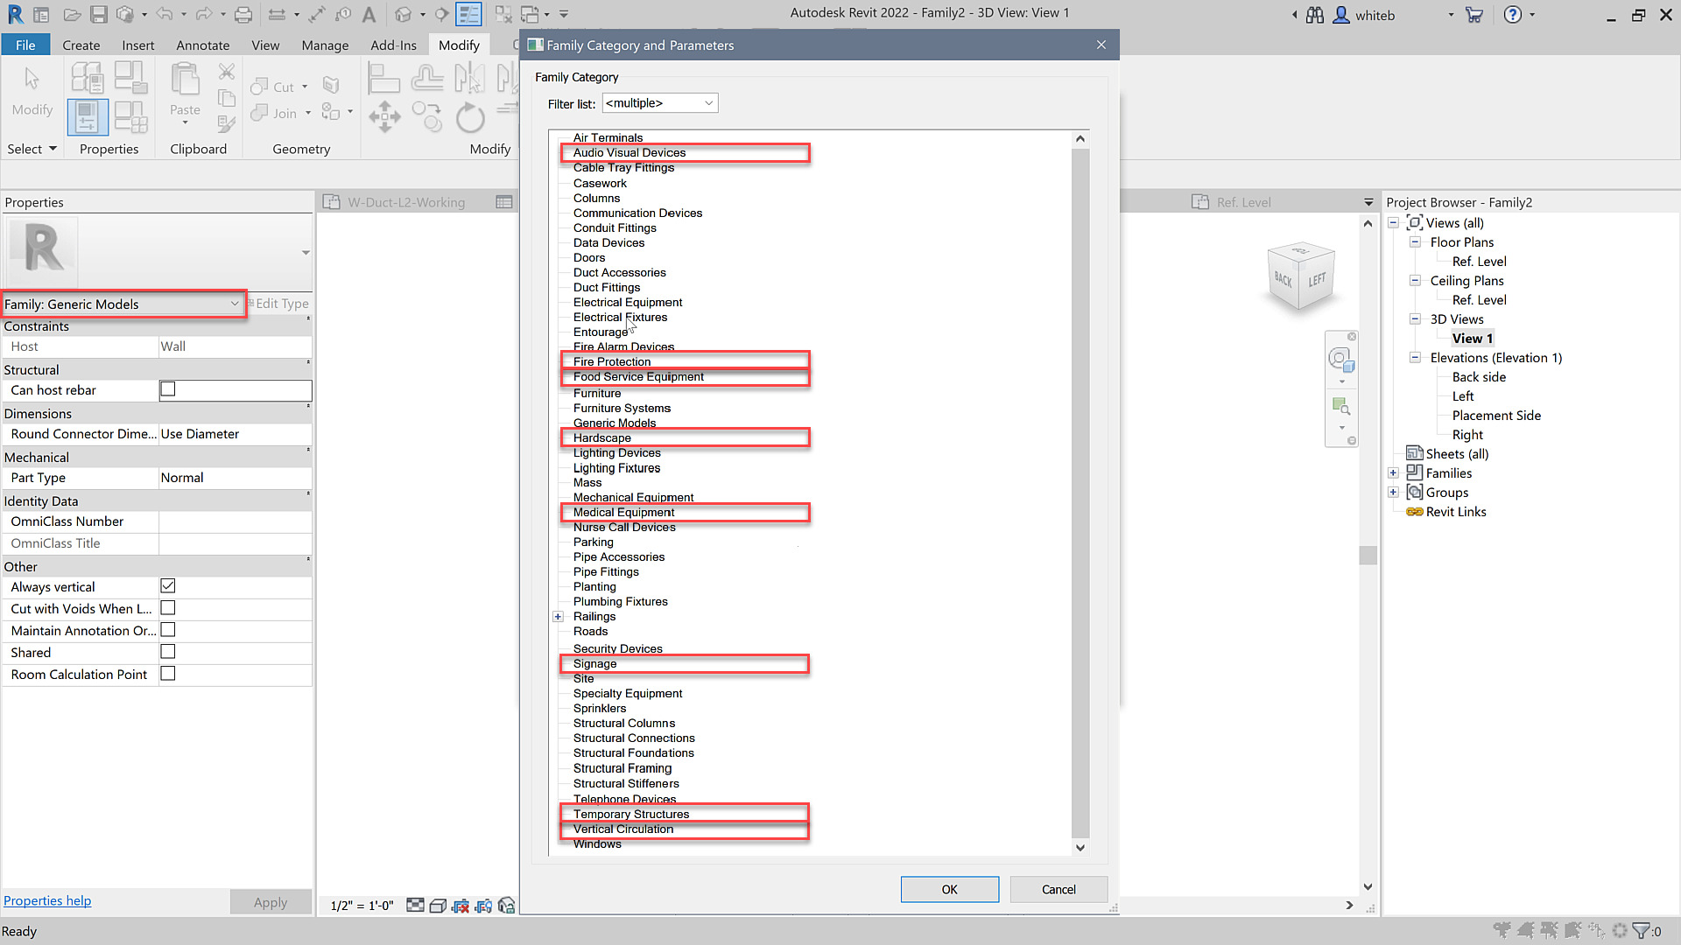Expand the Railings category node

[558, 617]
